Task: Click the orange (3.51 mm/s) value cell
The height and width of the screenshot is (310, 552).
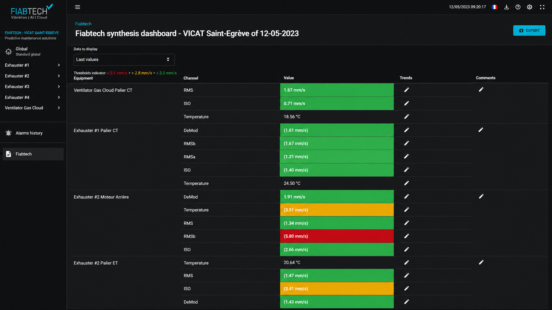Action: (337, 210)
